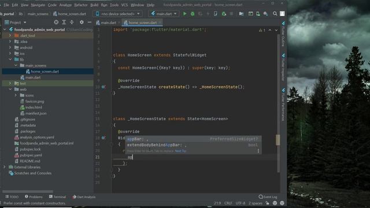Click the AVD manager screen icon

tap(250, 14)
